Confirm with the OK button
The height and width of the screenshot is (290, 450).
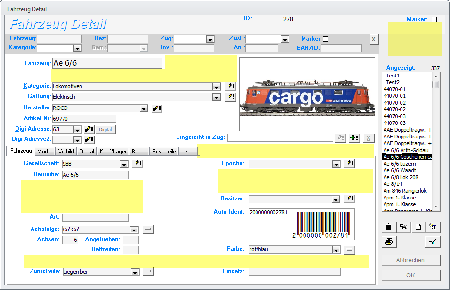[411, 275]
